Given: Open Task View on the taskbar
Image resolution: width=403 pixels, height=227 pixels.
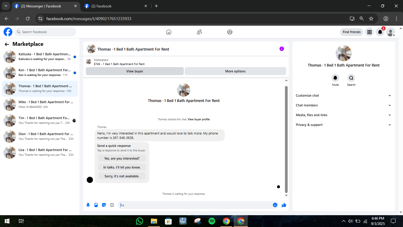Looking at the screenshot, I should (x=21, y=221).
